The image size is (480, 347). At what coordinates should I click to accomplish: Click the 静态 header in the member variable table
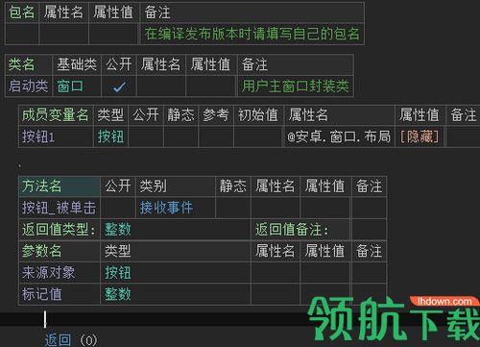pos(180,115)
